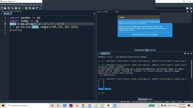Image resolution: width=193 pixels, height=108 pixels.
Task: Open the Consoles menu
Action: pyautogui.click(x=29, y=5)
